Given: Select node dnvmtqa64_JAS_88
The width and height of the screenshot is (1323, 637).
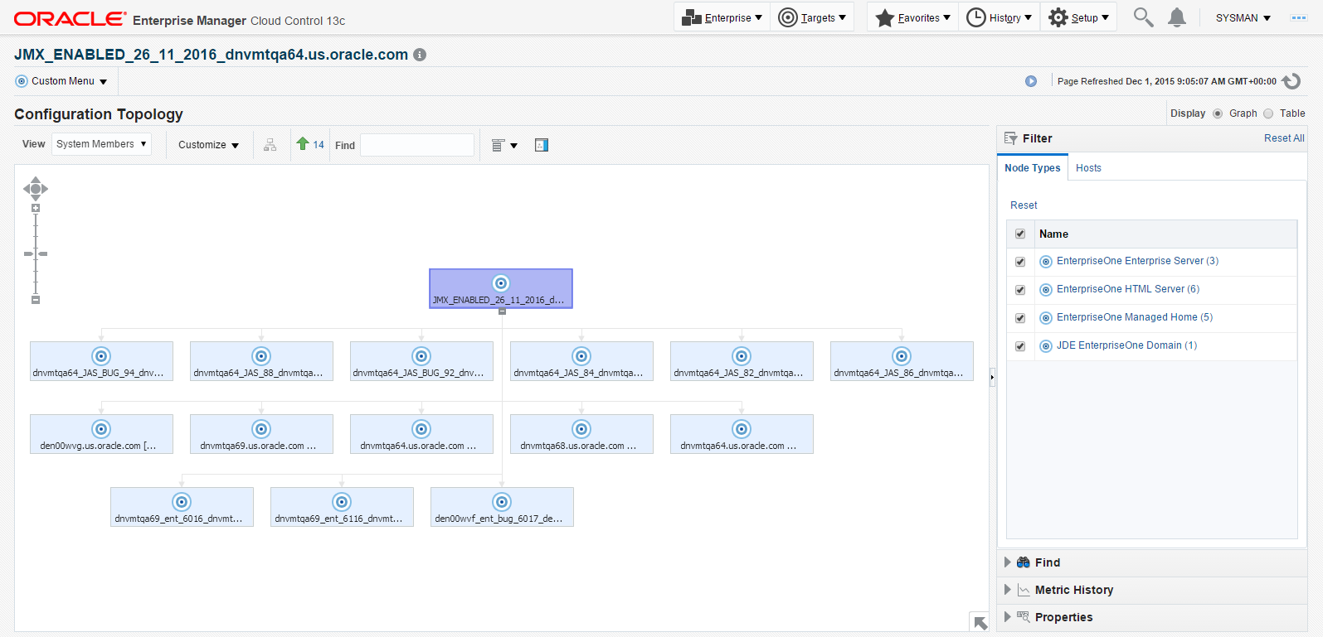Looking at the screenshot, I should (x=261, y=361).
